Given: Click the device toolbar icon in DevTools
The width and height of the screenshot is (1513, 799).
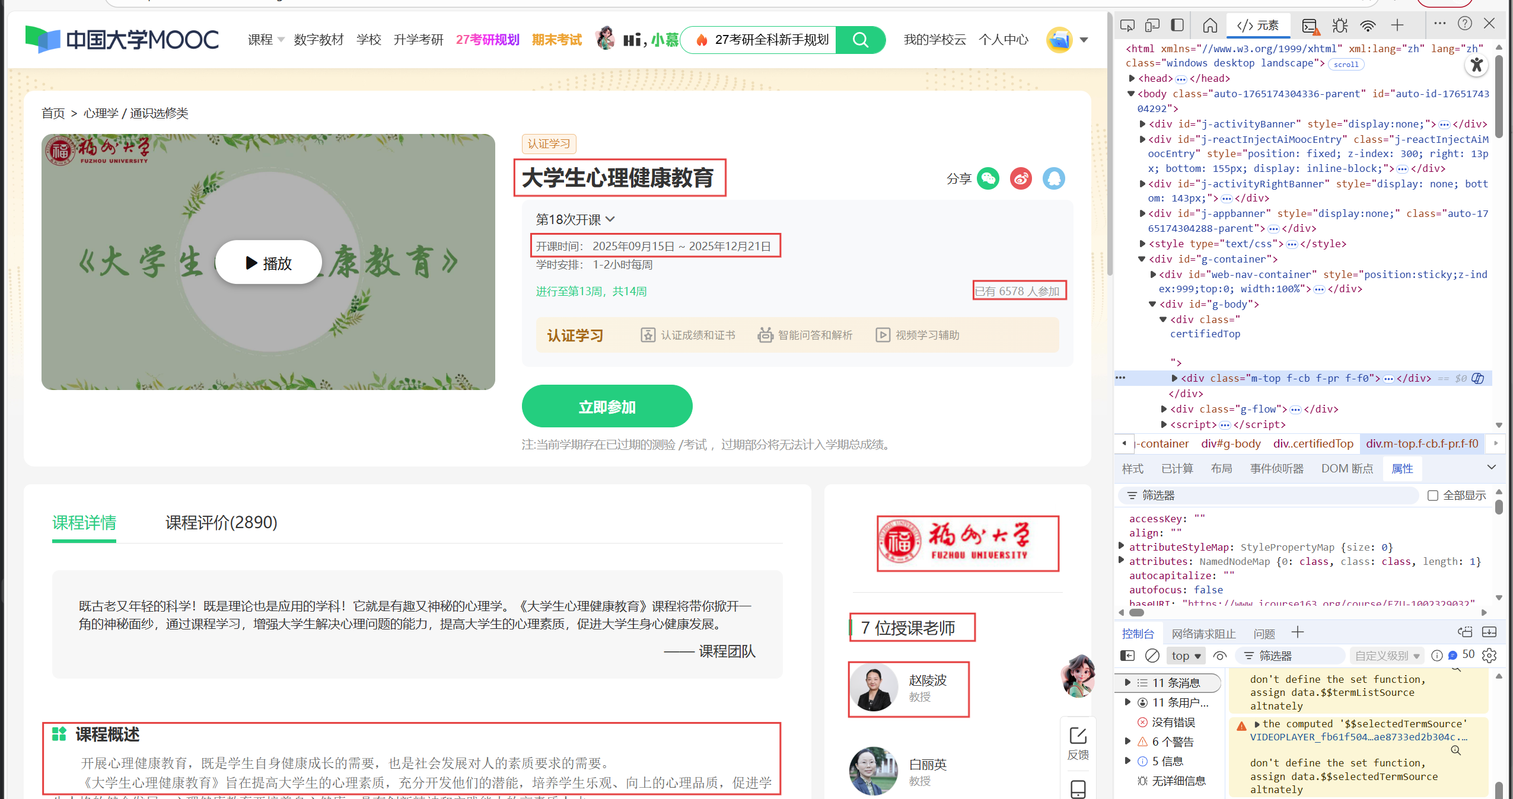Looking at the screenshot, I should click(1151, 25).
